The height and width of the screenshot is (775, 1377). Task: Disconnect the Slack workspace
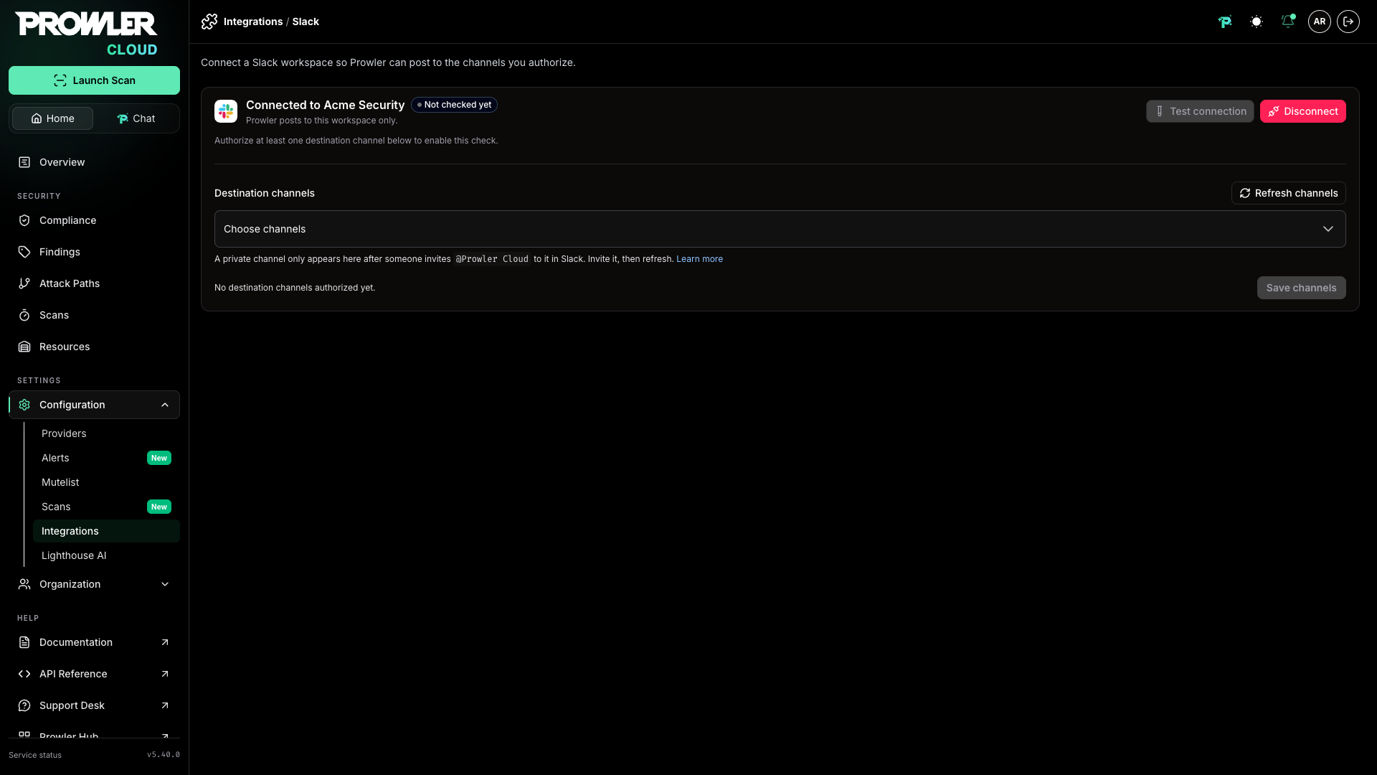pyautogui.click(x=1302, y=111)
